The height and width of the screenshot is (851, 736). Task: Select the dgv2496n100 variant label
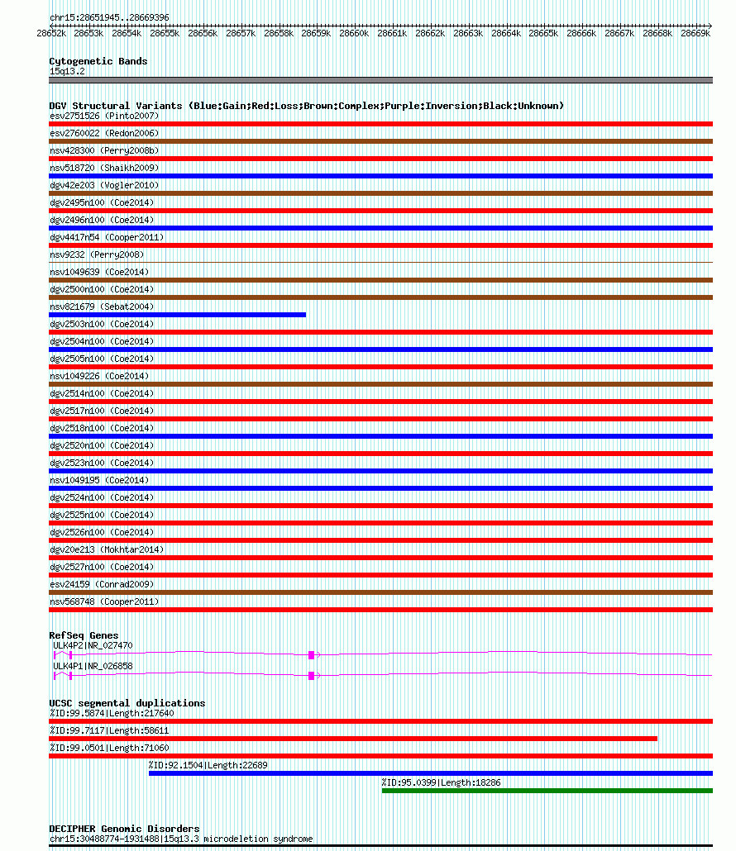point(102,220)
